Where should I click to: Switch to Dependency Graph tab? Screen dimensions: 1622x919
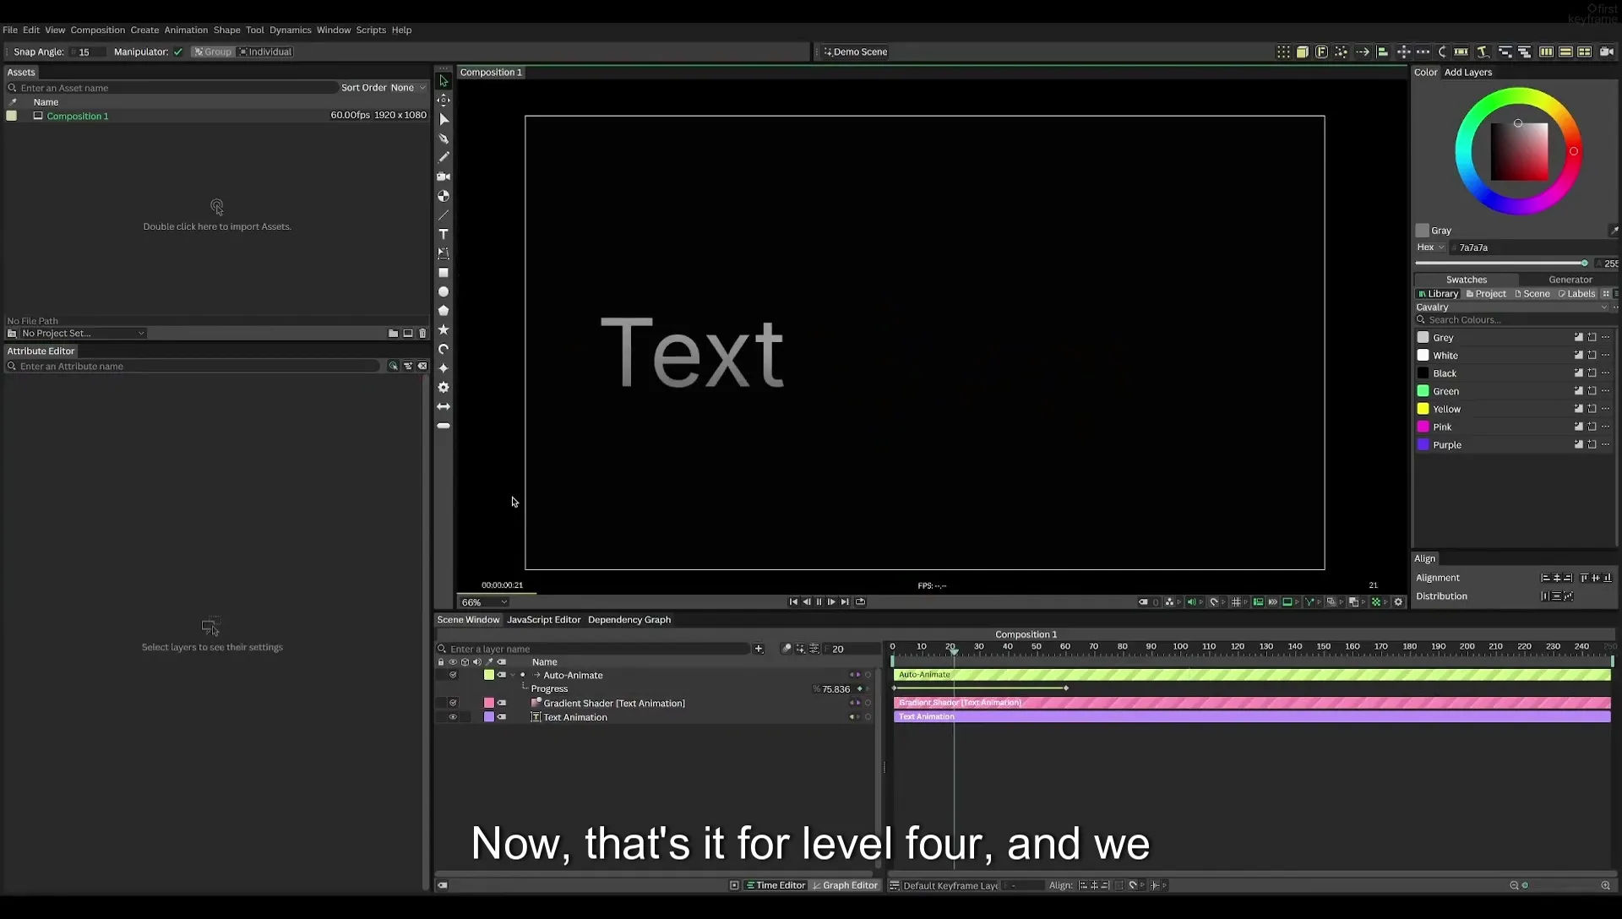click(x=629, y=620)
